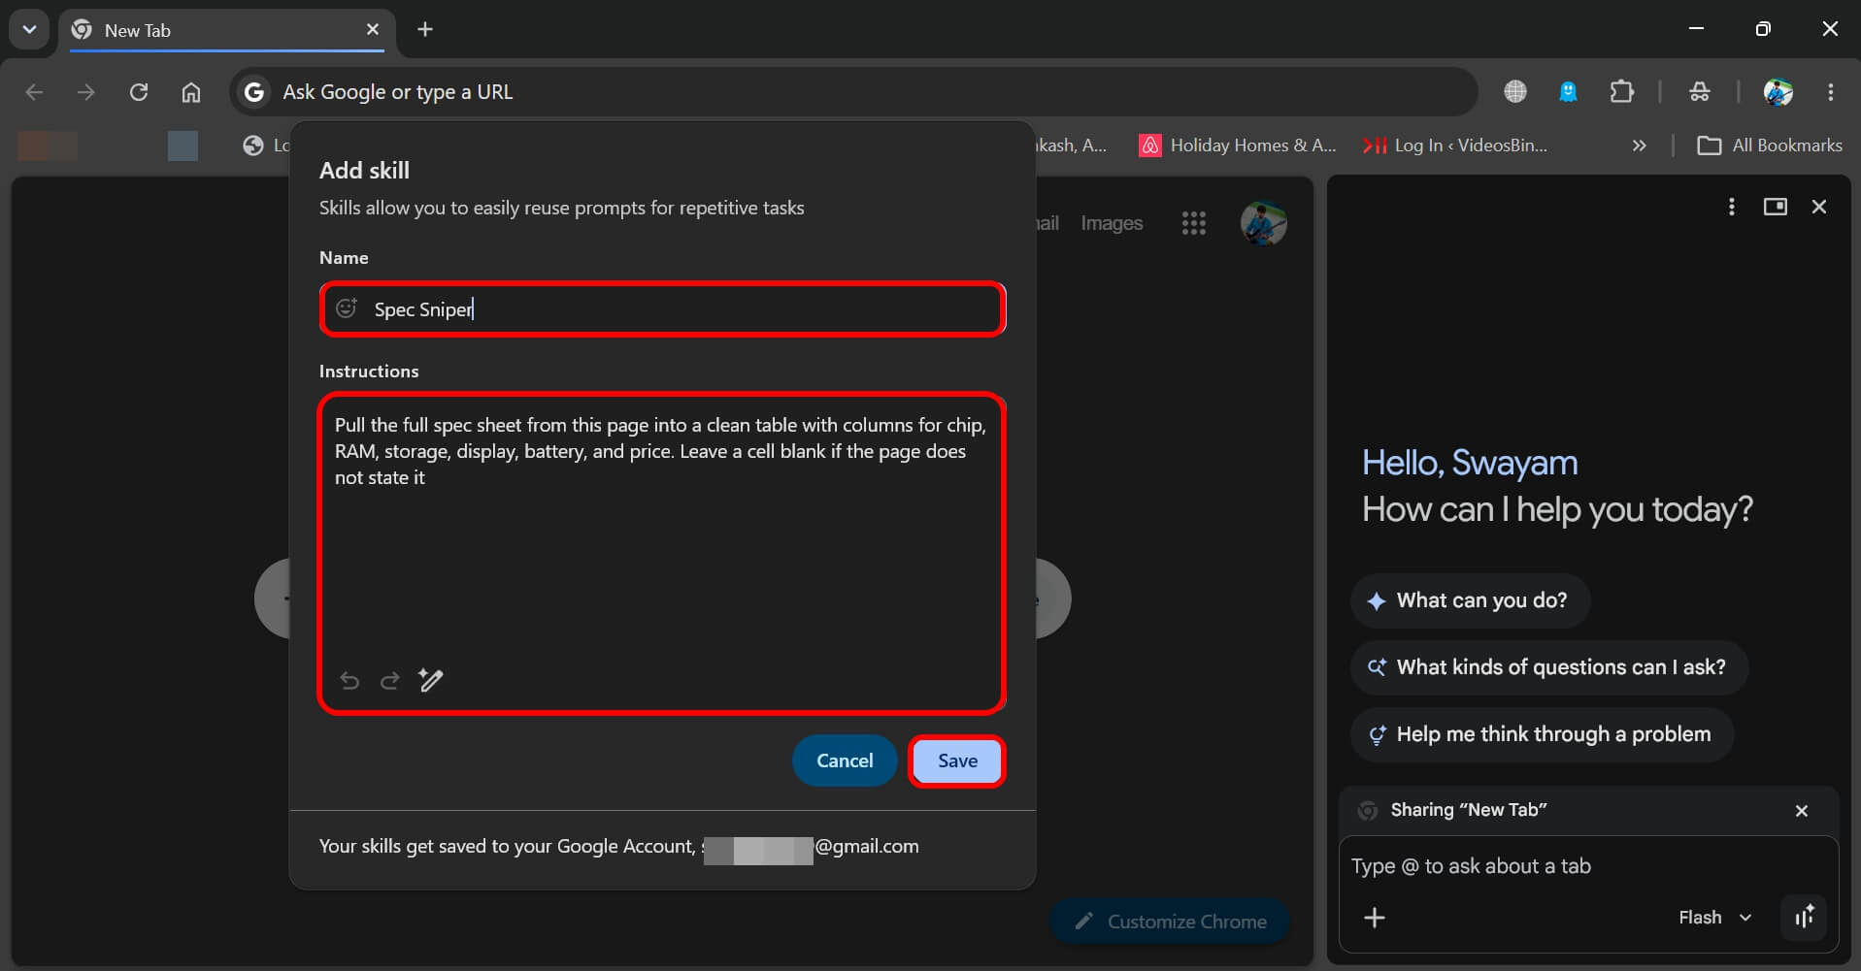Open the Flash model dropdown
1861x971 pixels.
pos(1714,918)
